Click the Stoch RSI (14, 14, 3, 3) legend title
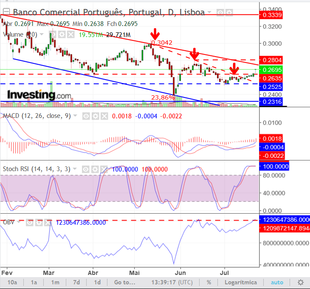This screenshot has width=310, height=289. pos(37,169)
